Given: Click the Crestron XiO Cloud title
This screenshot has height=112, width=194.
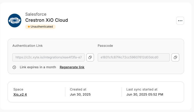Looking at the screenshot, I should tap(46, 20).
